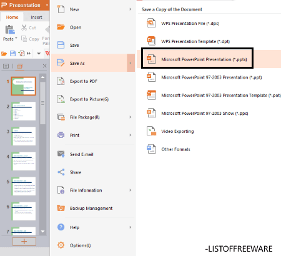Viewport: 281px width, 256px height.
Task: Expand the File Package submenu arrow
Action: [131, 117]
